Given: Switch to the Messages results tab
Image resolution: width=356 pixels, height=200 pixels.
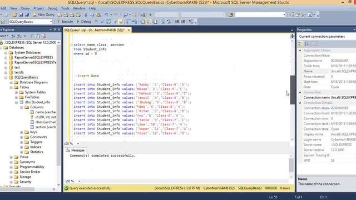Looking at the screenshot, I should 76,151.
